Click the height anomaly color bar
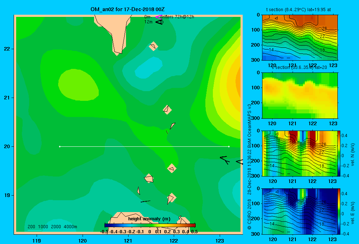 click(x=150, y=225)
